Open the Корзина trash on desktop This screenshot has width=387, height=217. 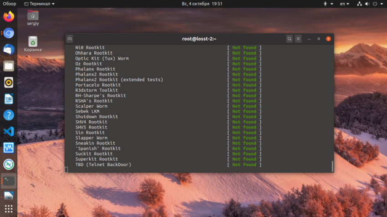33,44
